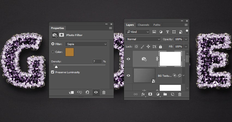Click the Opacity 100% field
Image resolution: width=232 pixels, height=122 pixels.
(179, 39)
